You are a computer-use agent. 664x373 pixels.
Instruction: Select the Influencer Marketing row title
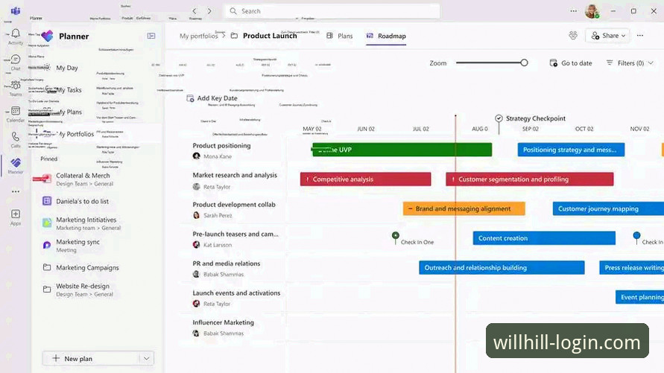(223, 322)
